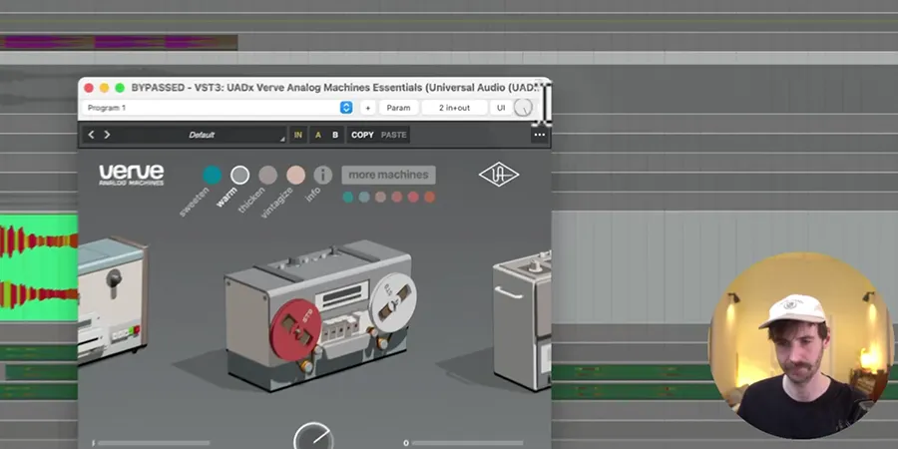898x449 pixels.
Task: Go to next preset arrow
Action: point(107,135)
